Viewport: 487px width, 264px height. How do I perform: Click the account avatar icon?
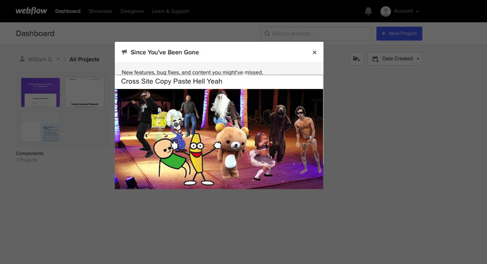coord(386,11)
